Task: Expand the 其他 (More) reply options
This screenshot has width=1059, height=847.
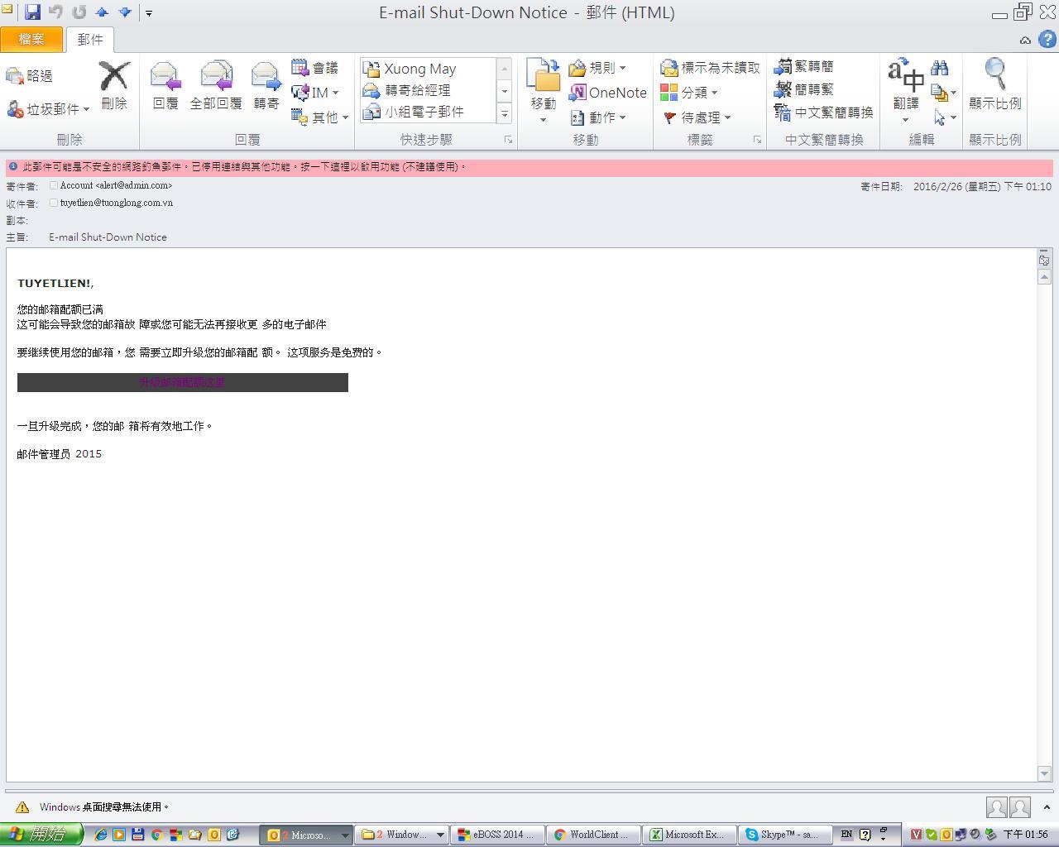Action: pyautogui.click(x=319, y=117)
